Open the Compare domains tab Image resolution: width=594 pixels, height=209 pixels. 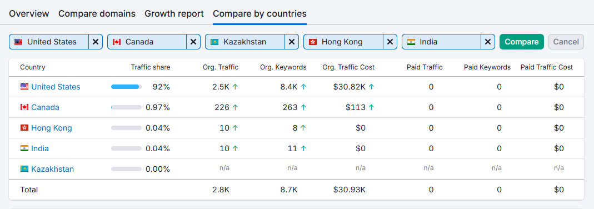point(97,14)
